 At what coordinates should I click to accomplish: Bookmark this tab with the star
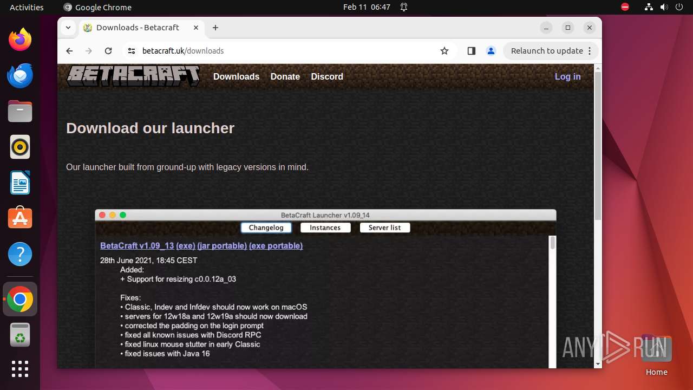coord(444,51)
